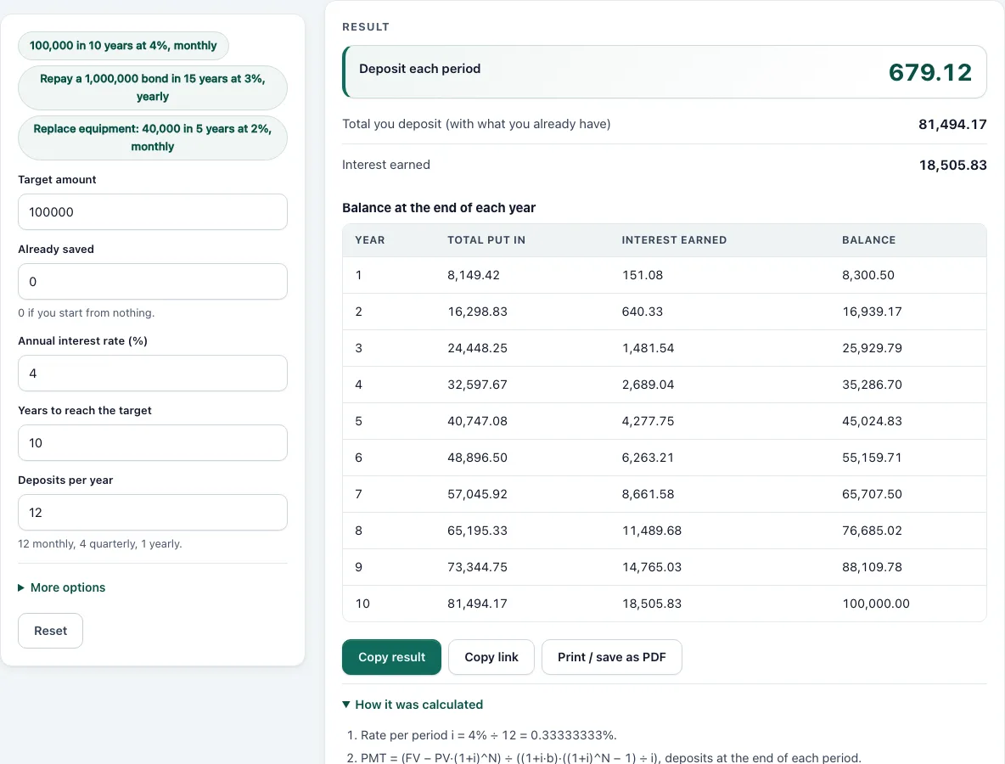Select year 10 interest cell 18,505.83 in table
The width and height of the screenshot is (1005, 764).
pos(652,604)
